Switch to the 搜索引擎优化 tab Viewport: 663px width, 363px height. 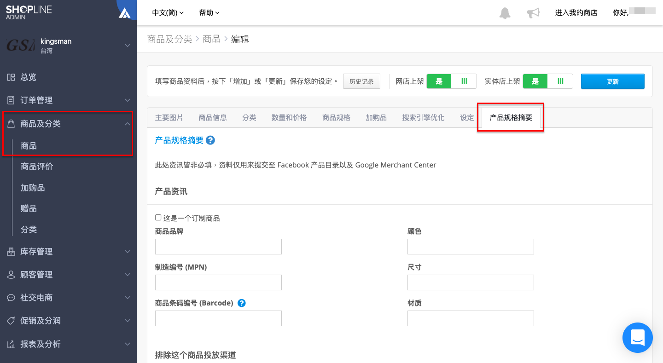click(424, 118)
